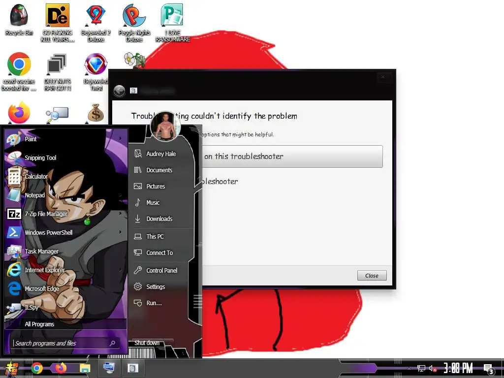Expand the Paint jump list arrow
Viewport: 504px width, 378px height.
[x=120, y=139]
